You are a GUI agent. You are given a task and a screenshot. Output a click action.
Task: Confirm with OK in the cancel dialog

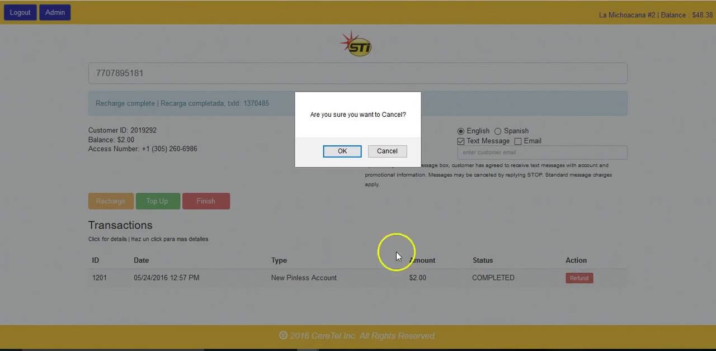point(342,151)
